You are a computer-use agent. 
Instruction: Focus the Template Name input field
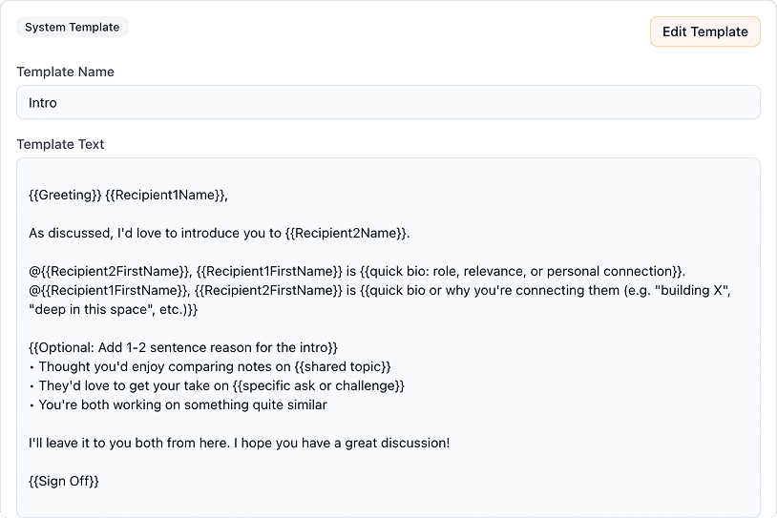coord(388,103)
